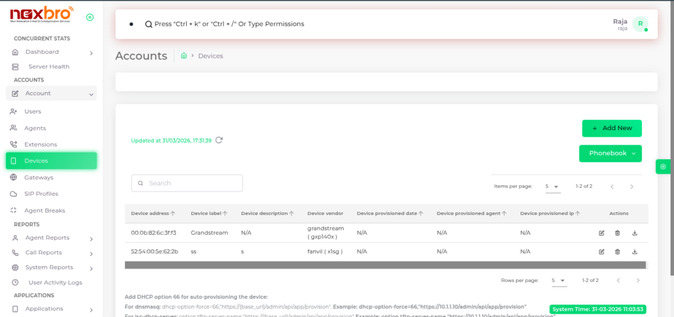
Task: Open Extensions from the sidebar
Action: point(41,145)
